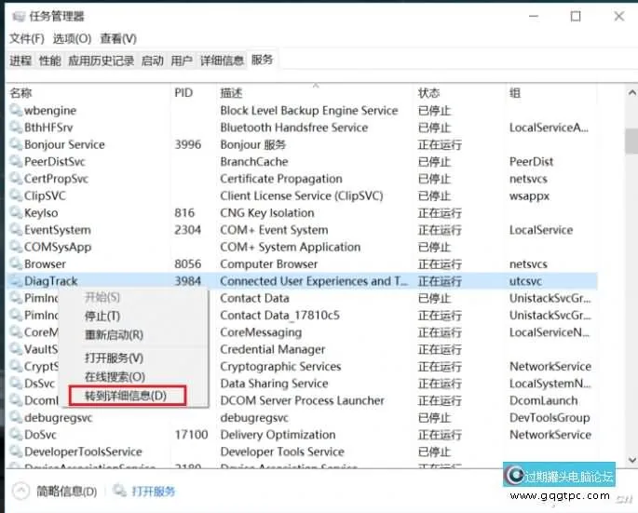Click the Certificate Propagation description

tap(281, 179)
